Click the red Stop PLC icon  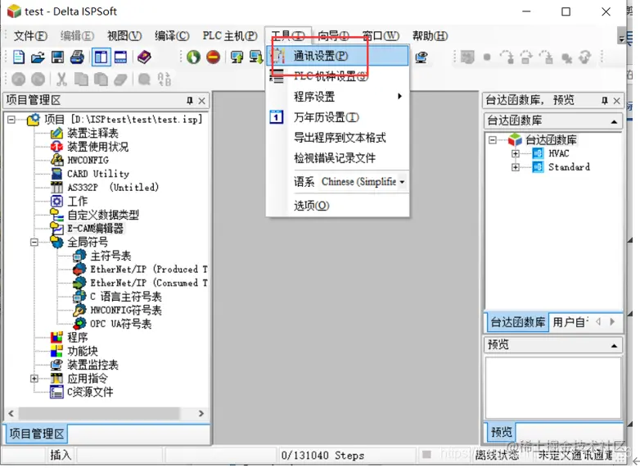(213, 57)
